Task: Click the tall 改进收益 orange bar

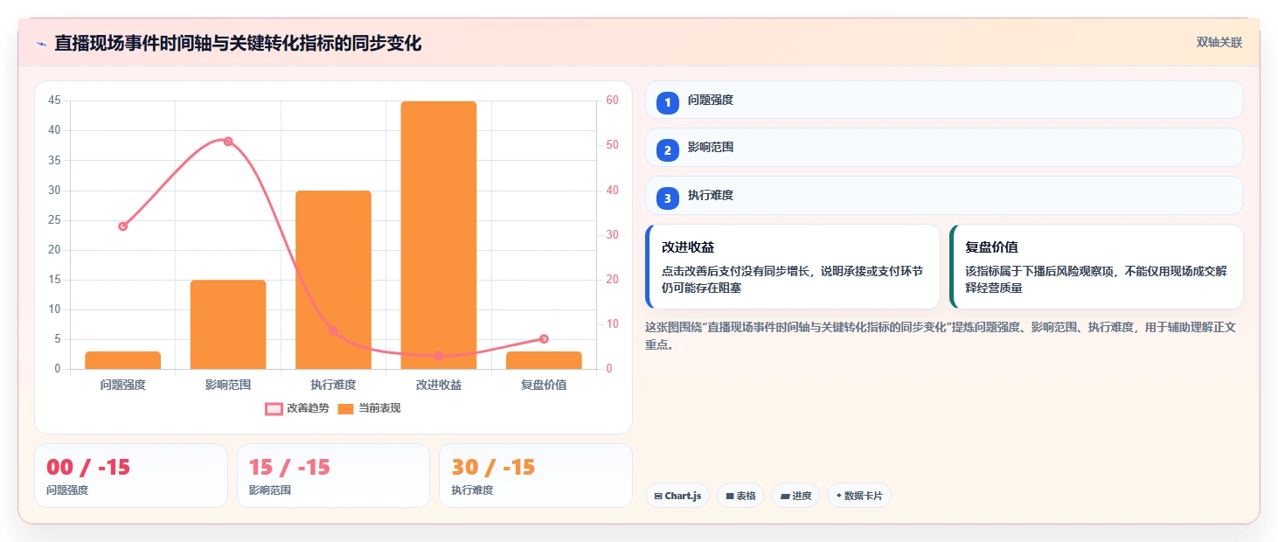Action: [x=439, y=235]
